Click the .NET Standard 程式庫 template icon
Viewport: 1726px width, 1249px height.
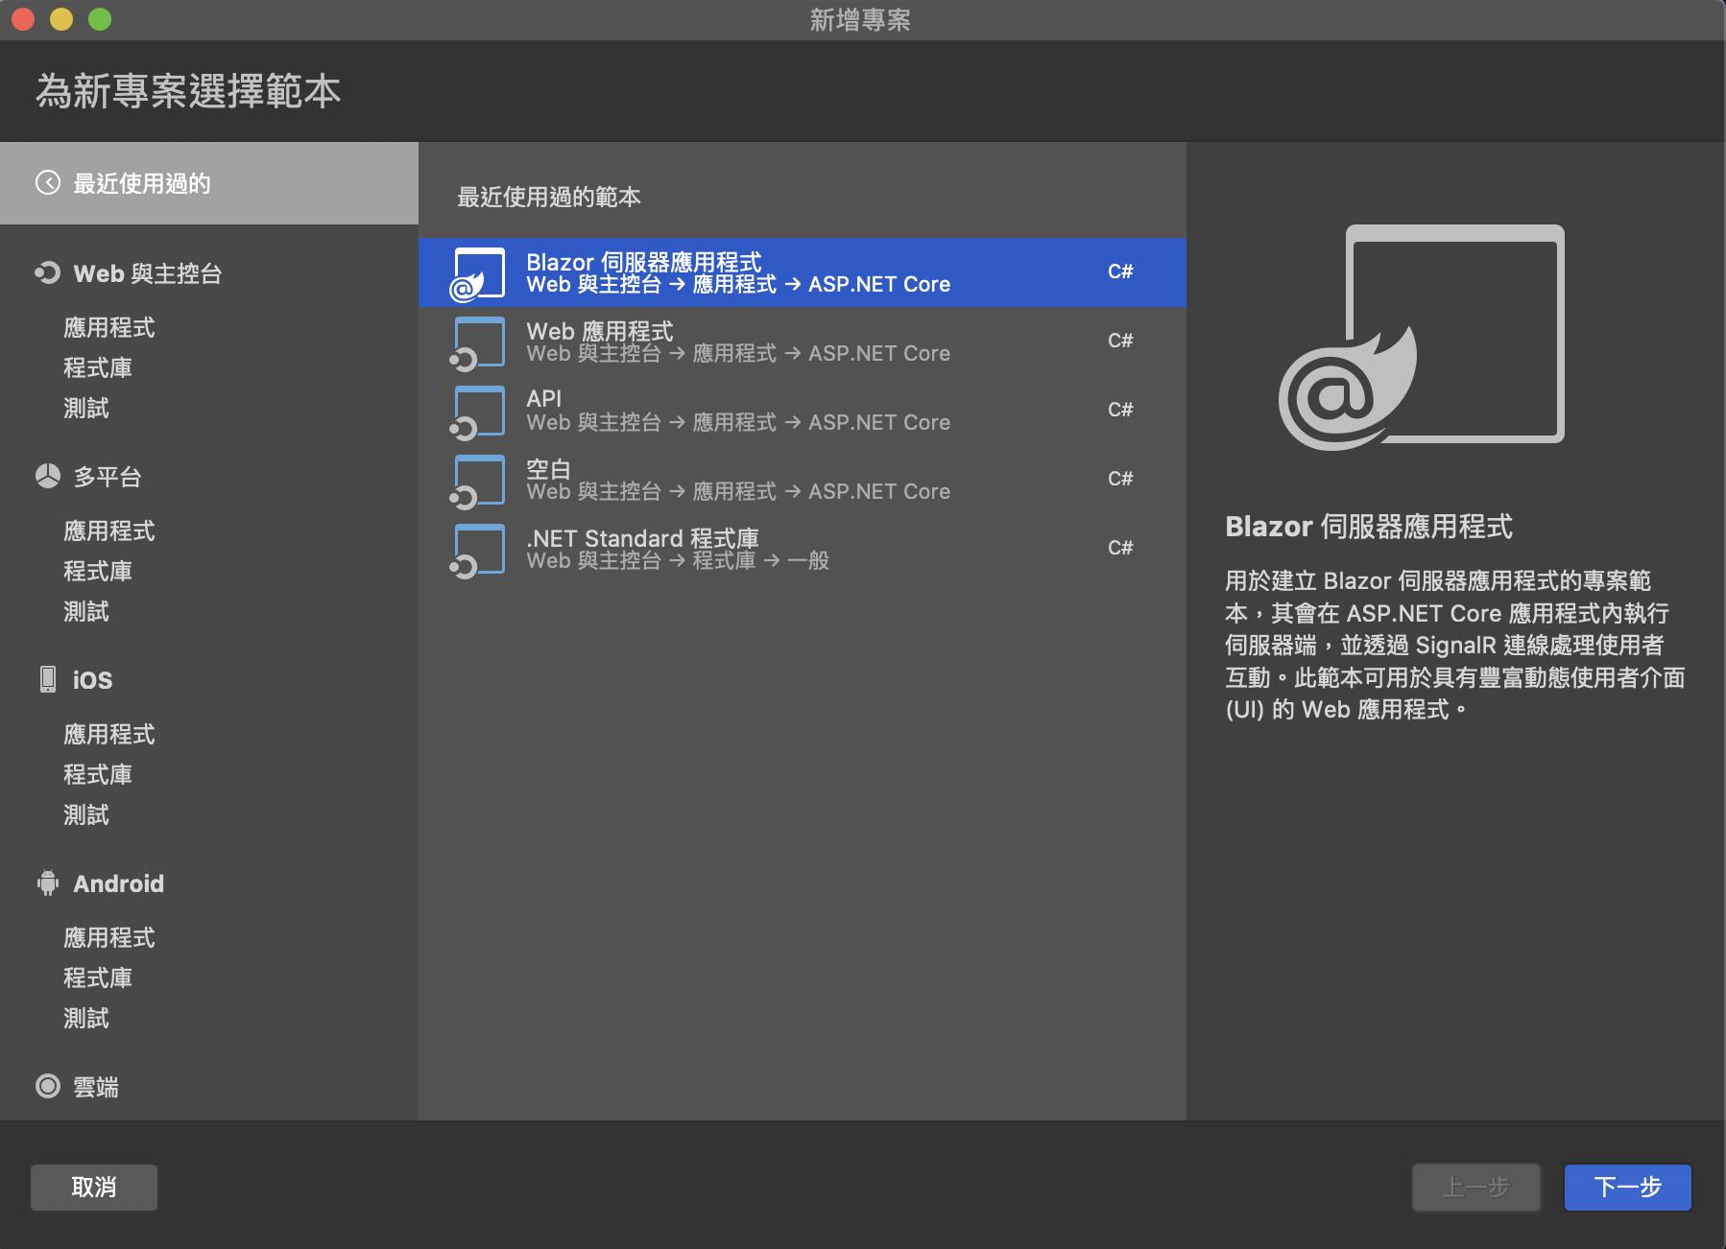[478, 550]
